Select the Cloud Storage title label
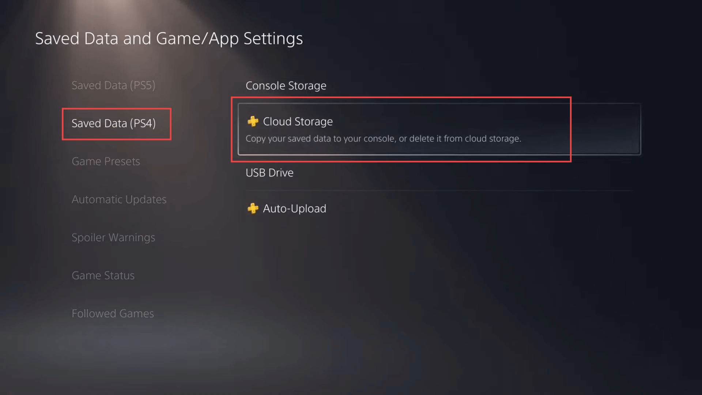 pyautogui.click(x=298, y=121)
